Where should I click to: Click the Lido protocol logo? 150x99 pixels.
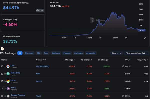[x=8, y=66]
